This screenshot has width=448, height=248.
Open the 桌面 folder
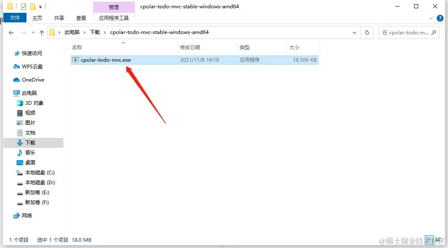coord(30,163)
